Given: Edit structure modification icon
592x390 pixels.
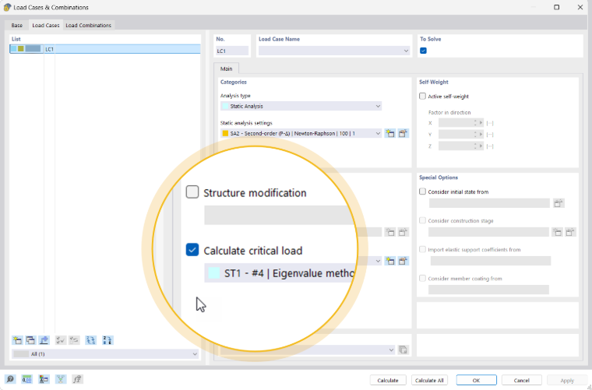Looking at the screenshot, I should (x=403, y=232).
